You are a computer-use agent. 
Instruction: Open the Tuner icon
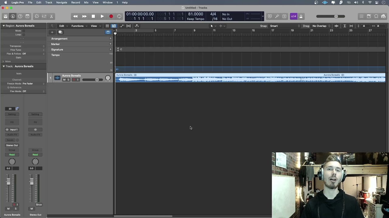(277, 16)
